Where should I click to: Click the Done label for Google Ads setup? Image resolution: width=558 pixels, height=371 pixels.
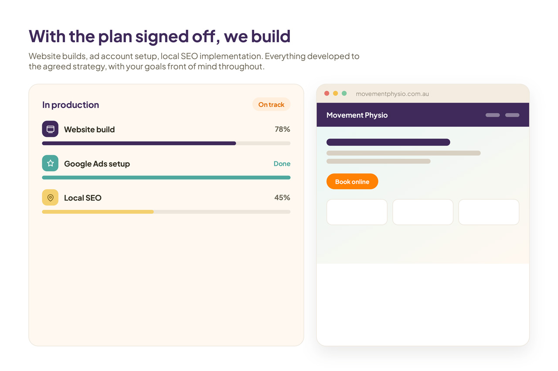[x=282, y=164]
